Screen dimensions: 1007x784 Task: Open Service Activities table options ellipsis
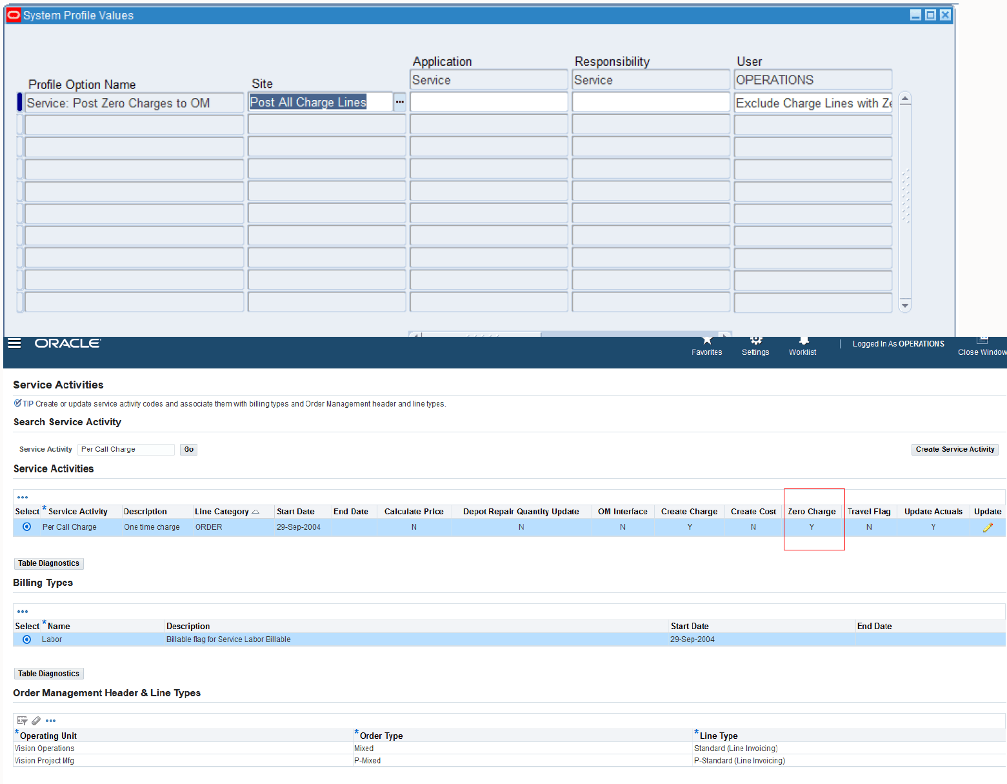[x=23, y=498]
